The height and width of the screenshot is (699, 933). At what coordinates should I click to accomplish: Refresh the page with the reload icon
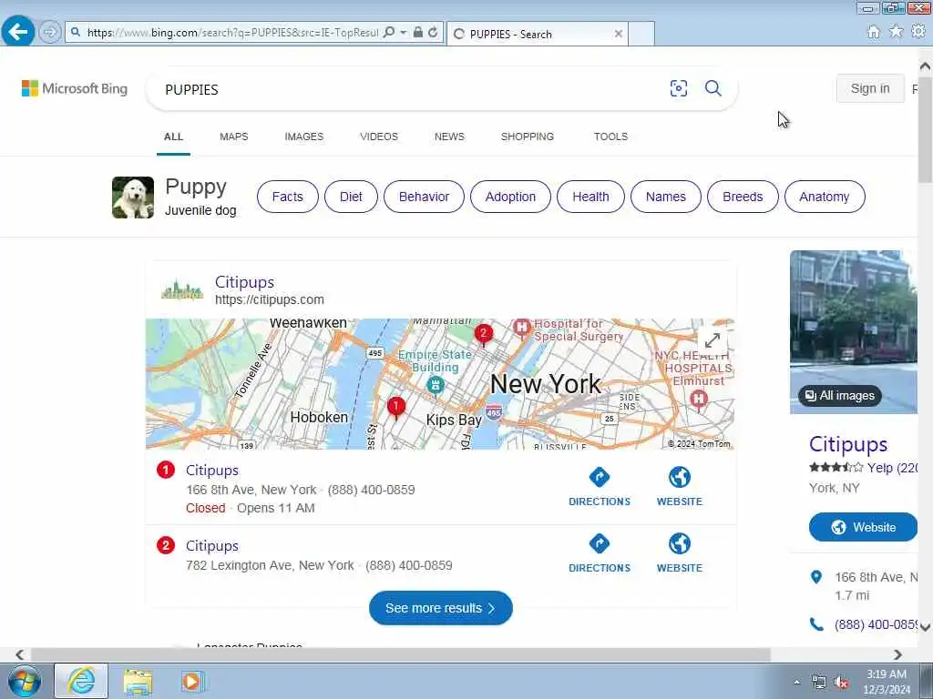point(433,32)
